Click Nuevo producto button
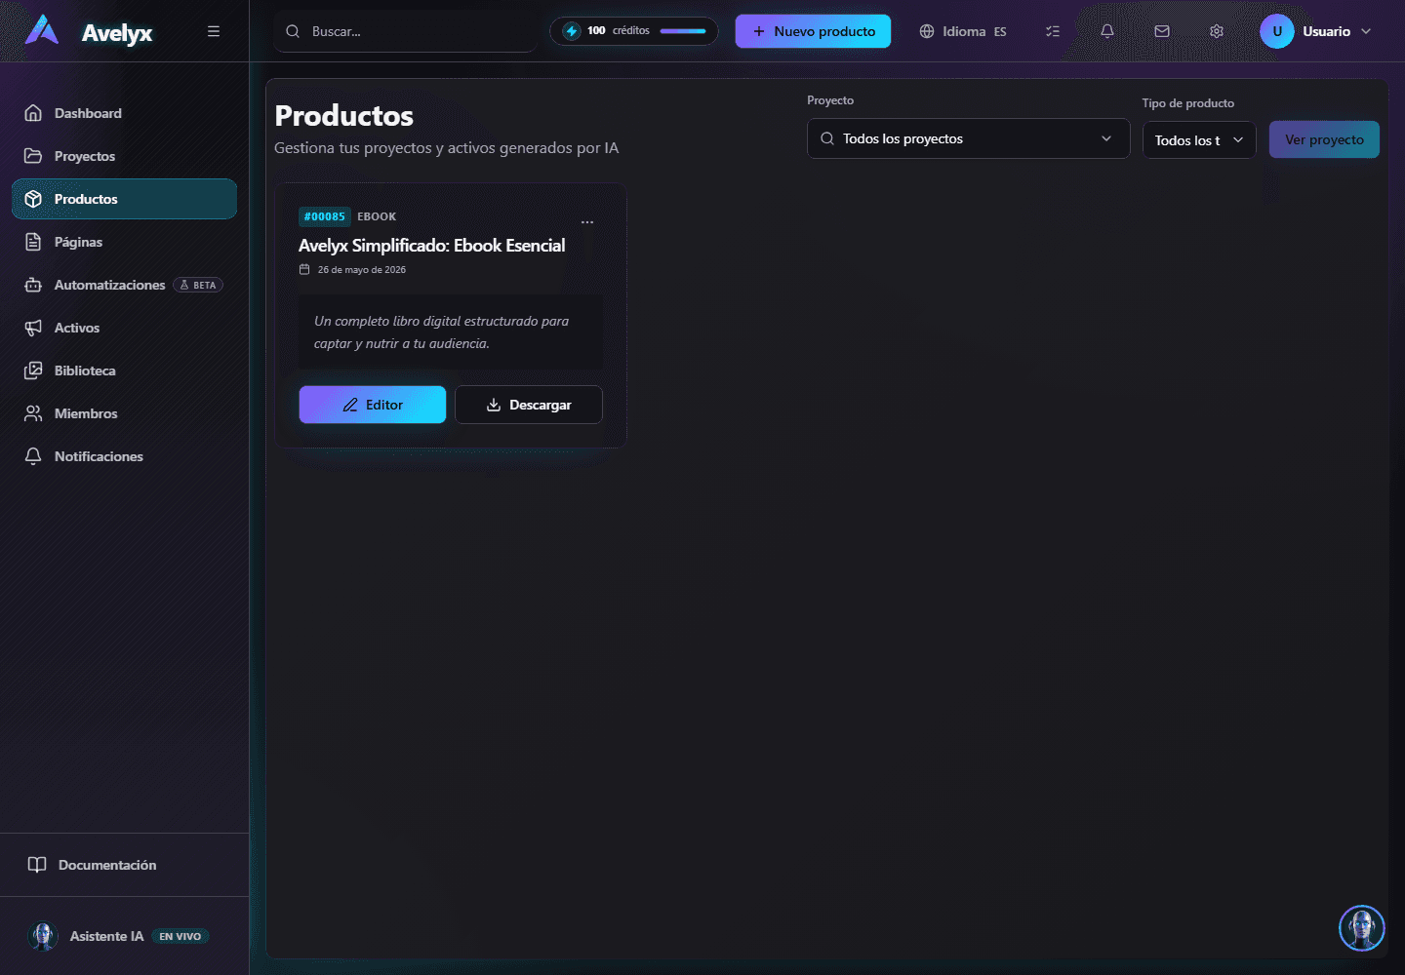Viewport: 1405px width, 975px height. coord(813,31)
